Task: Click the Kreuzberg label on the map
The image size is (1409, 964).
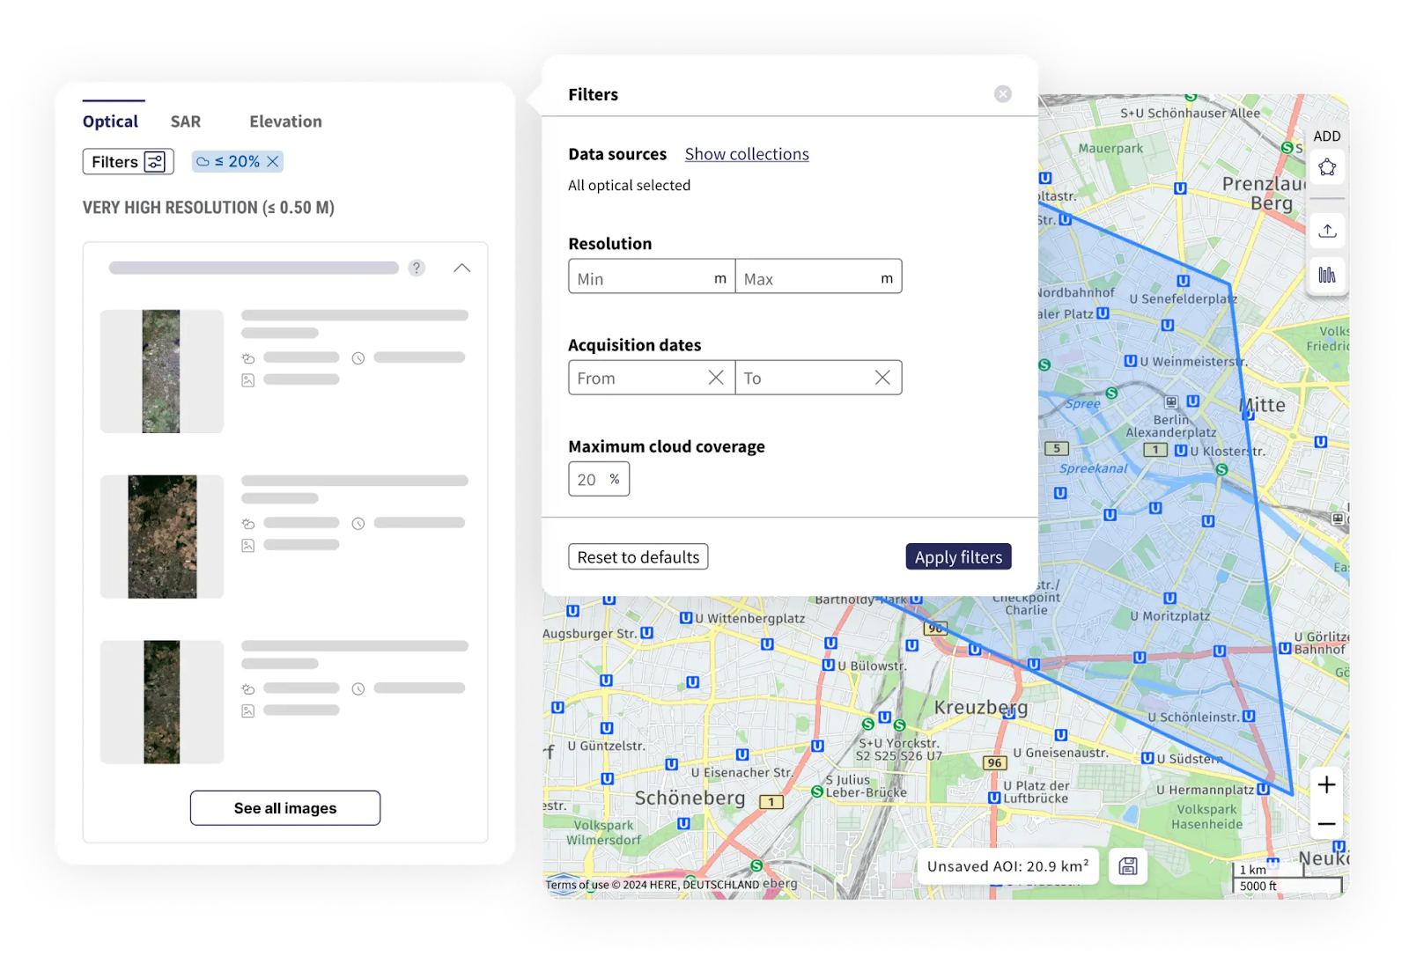Action: (981, 708)
